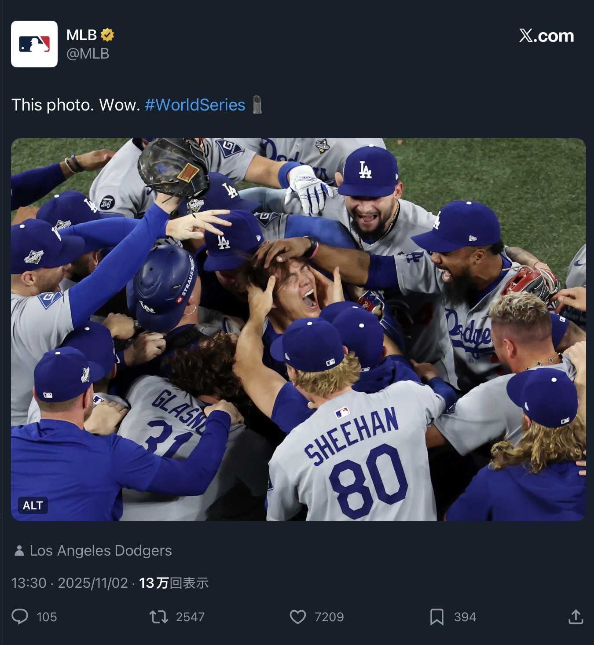This screenshot has height=645, width=594.
Task: Show image description via ALT badge
Action: pos(33,505)
